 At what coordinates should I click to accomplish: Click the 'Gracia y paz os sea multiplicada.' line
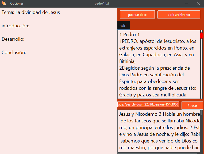click(153, 95)
